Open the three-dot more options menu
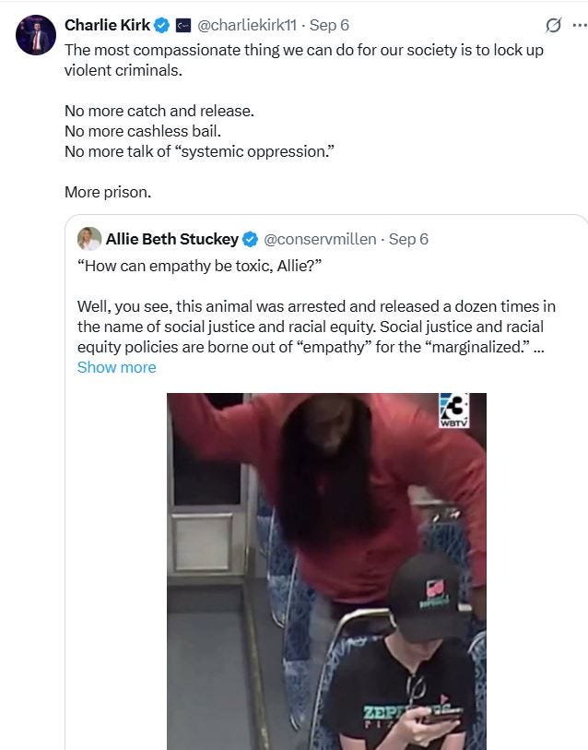This screenshot has width=588, height=750. (x=580, y=25)
